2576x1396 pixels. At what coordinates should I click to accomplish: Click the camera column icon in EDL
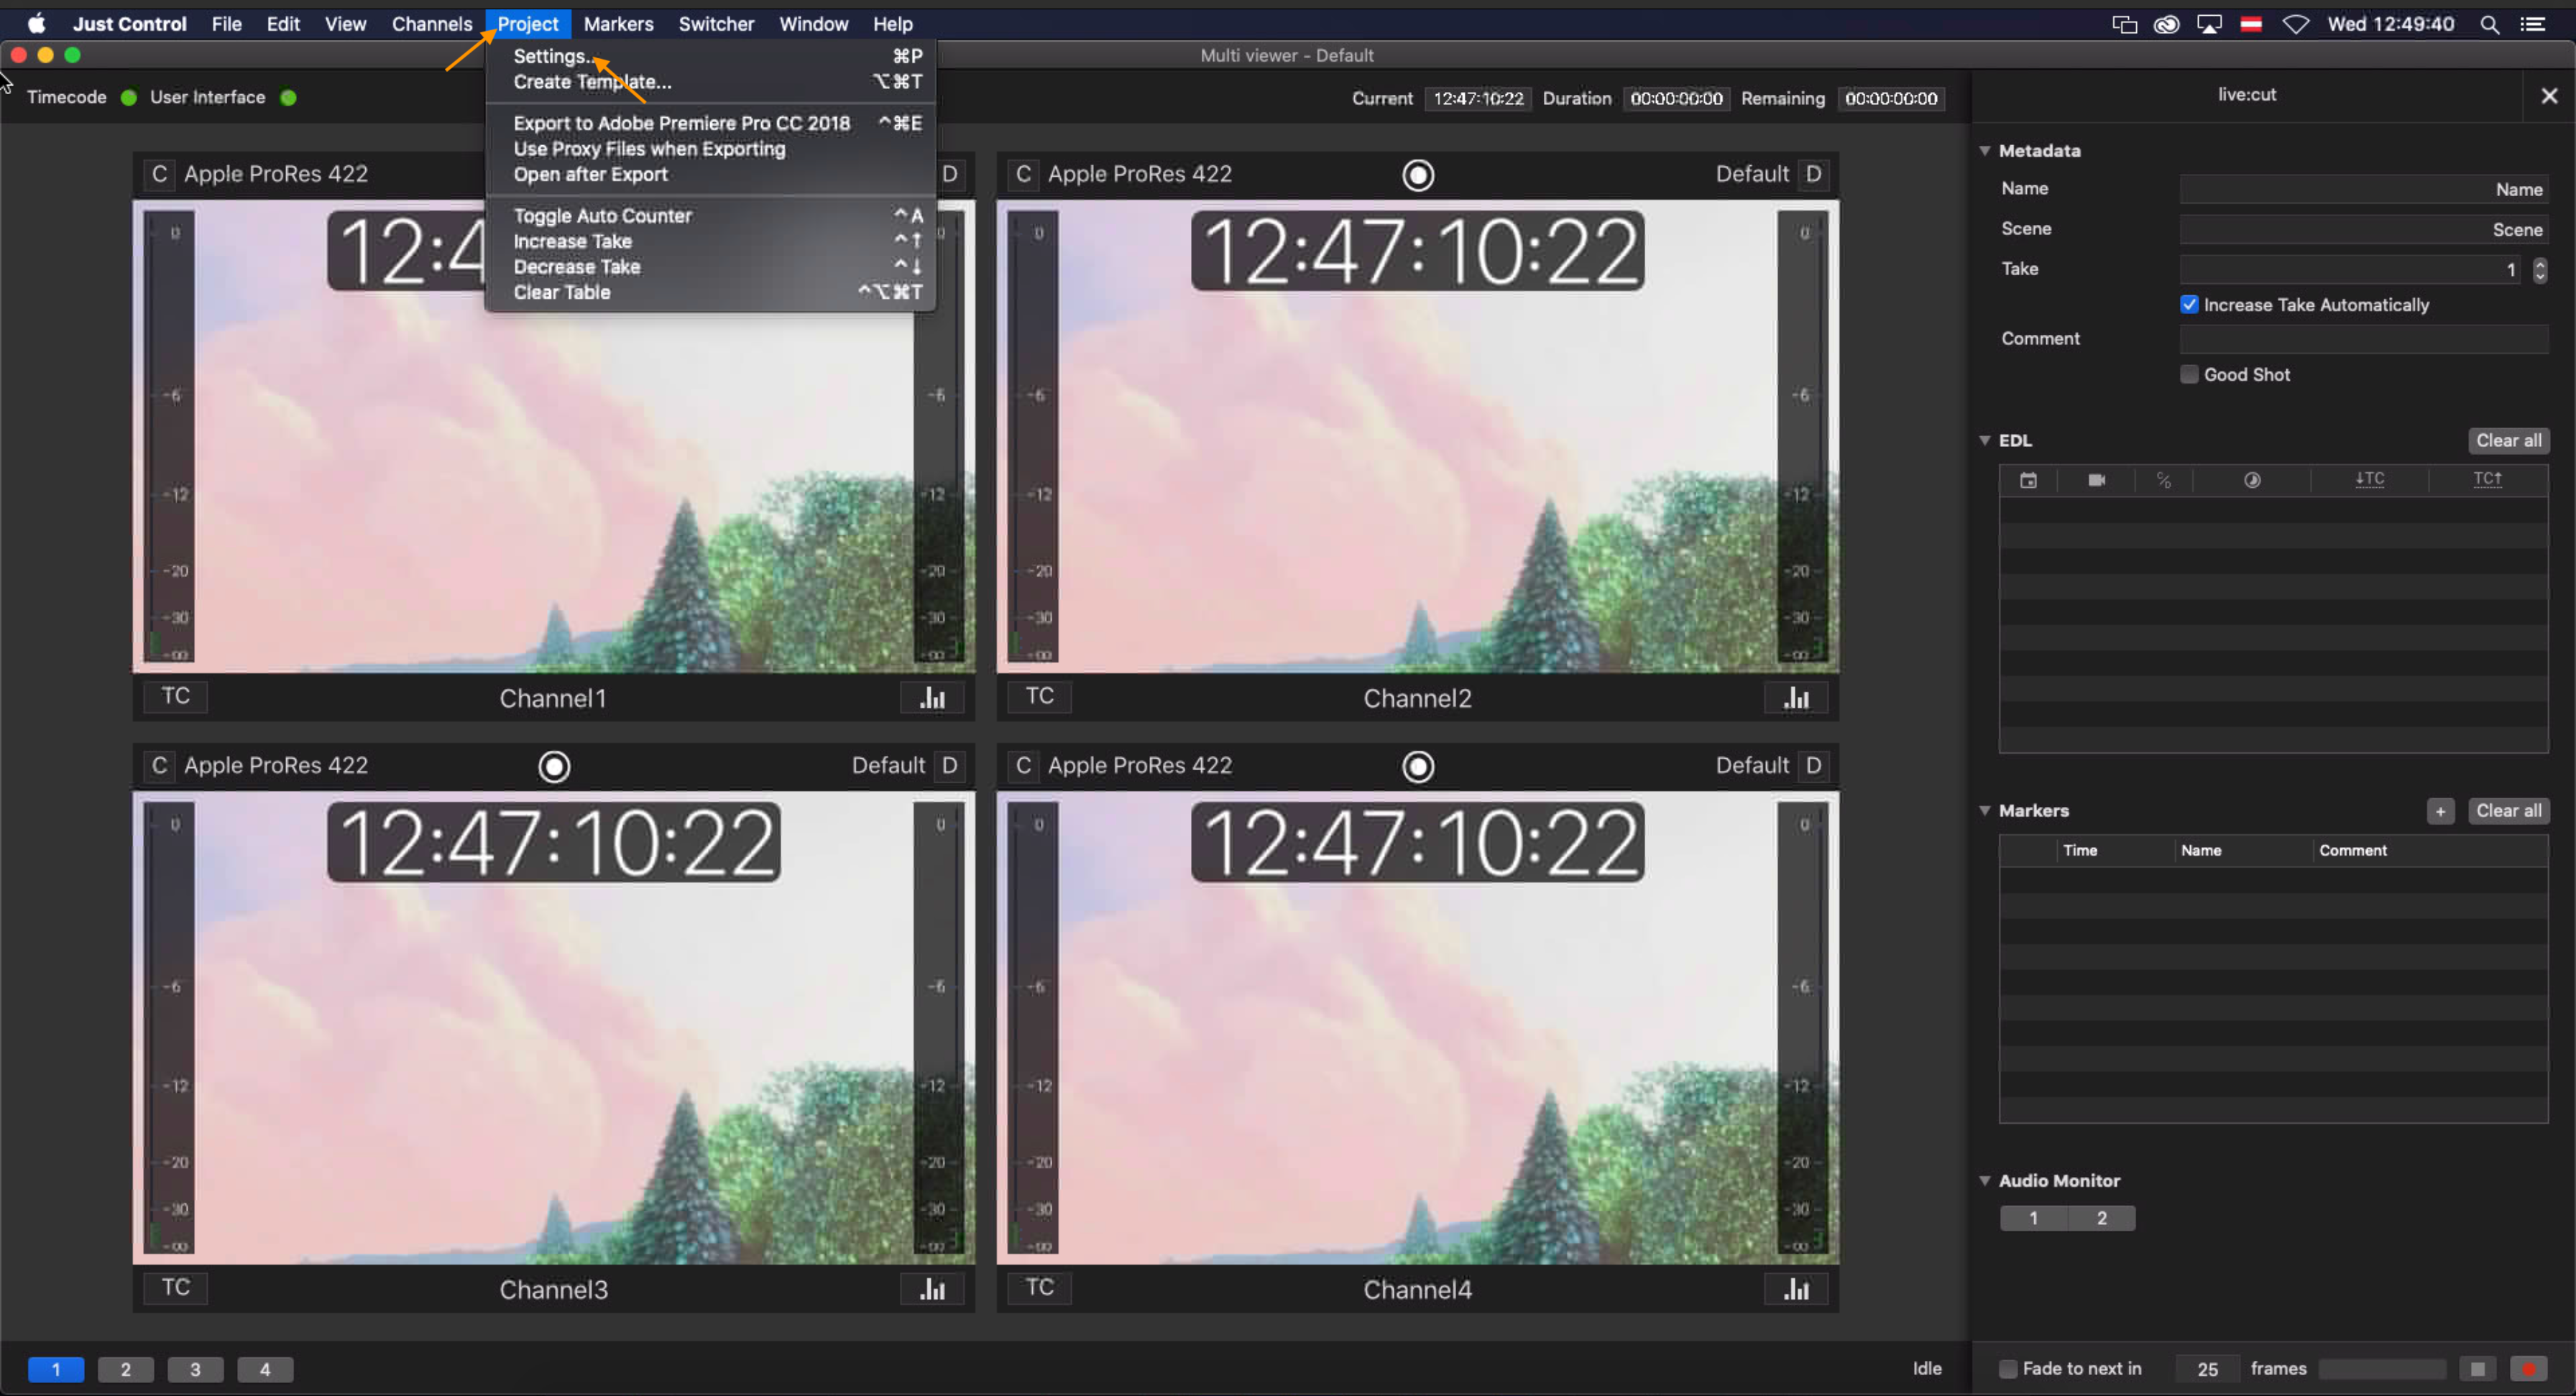pos(2097,480)
